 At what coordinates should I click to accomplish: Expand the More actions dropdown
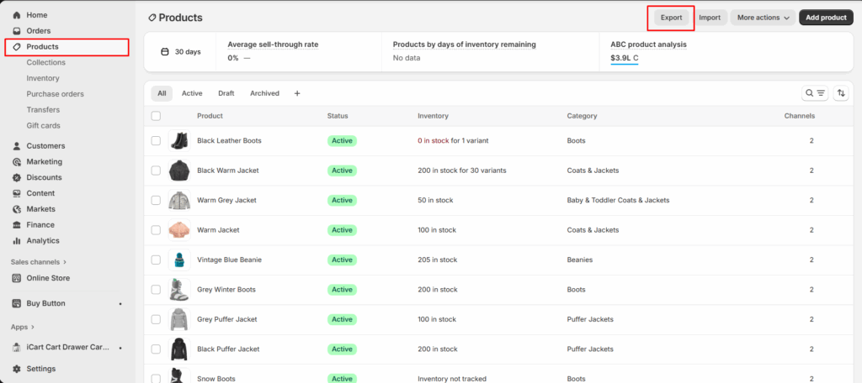click(763, 17)
